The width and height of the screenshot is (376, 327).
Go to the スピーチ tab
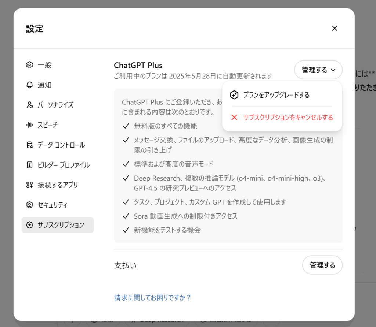(x=58, y=125)
